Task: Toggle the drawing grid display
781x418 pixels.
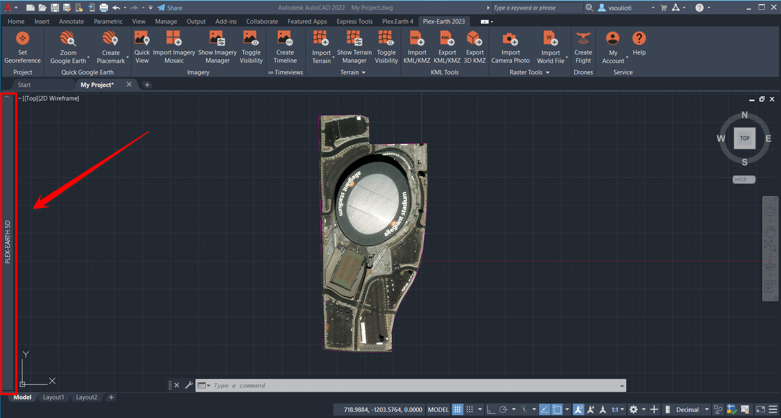Action: click(458, 409)
